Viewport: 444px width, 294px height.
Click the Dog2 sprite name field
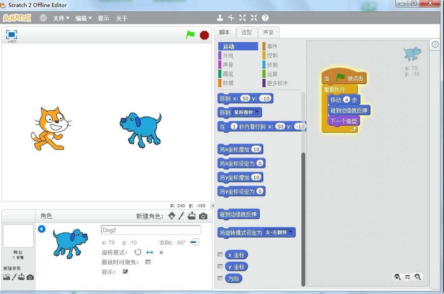point(151,230)
